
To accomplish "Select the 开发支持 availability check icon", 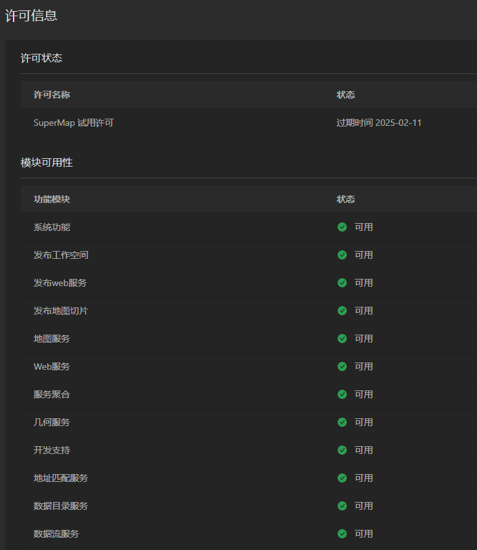I will (x=342, y=450).
